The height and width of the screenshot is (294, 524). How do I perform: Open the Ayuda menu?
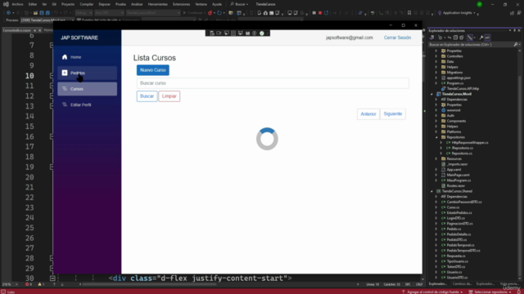217,4
